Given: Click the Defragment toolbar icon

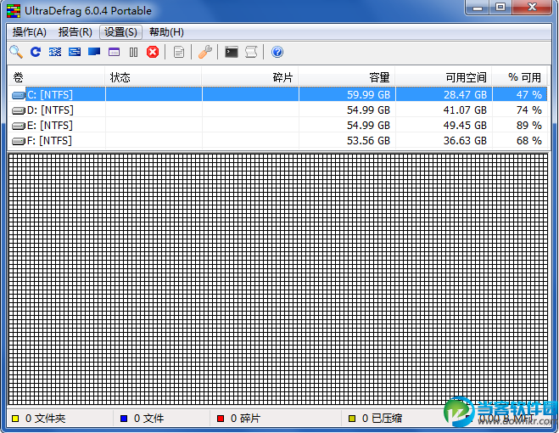Looking at the screenshot, I should coord(55,52).
